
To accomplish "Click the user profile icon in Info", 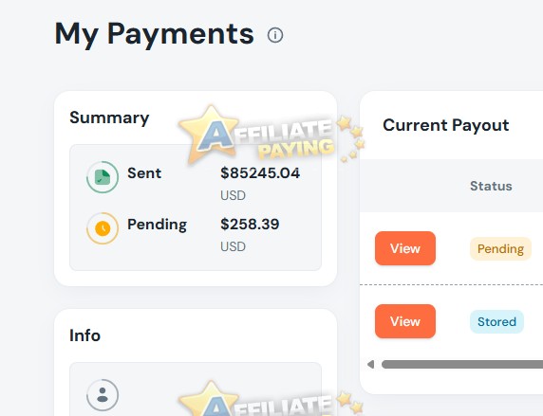I will [x=103, y=395].
